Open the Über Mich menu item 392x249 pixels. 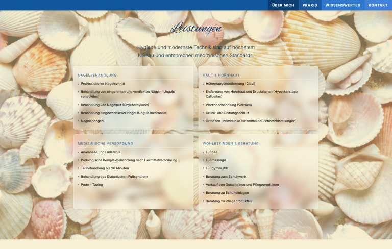283,5
